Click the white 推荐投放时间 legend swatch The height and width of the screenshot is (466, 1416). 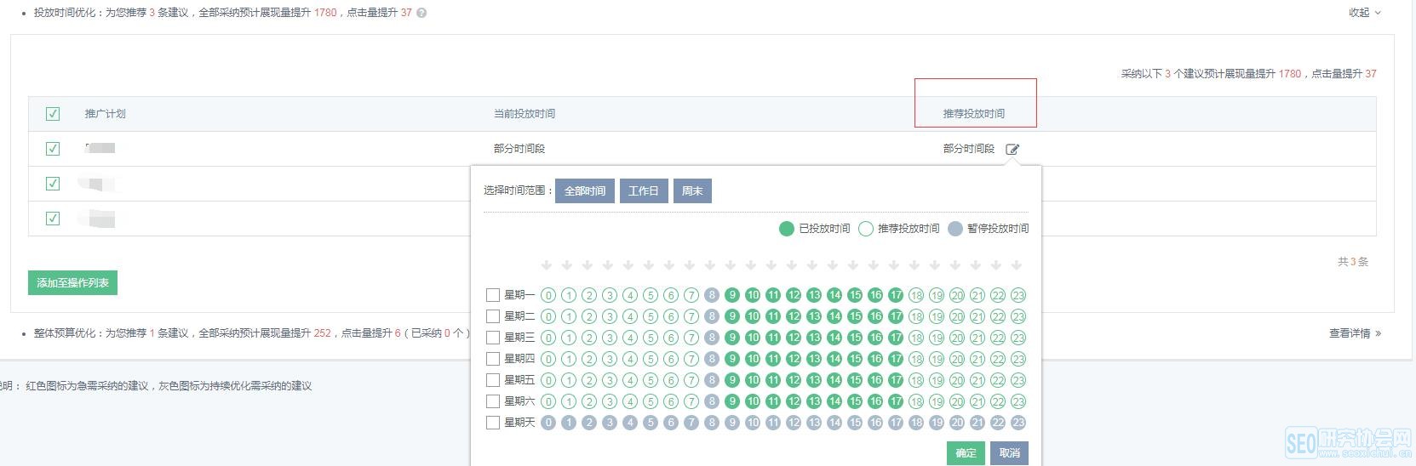pos(866,229)
